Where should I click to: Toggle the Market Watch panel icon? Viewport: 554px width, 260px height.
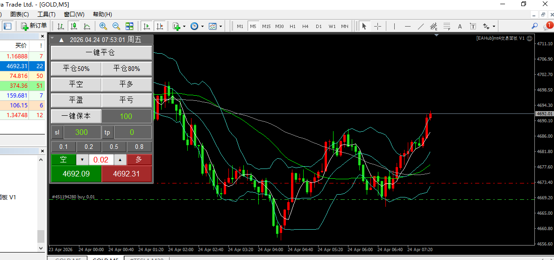click(7, 26)
